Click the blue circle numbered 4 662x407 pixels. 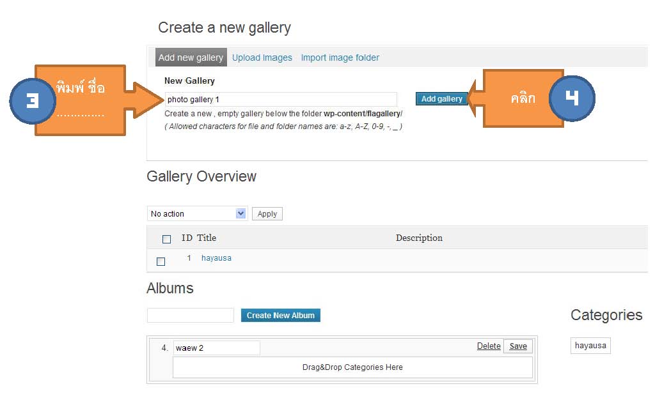572,98
